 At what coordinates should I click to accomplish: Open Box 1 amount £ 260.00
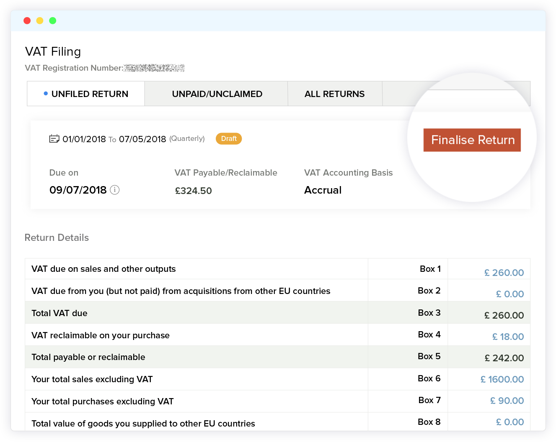pos(504,273)
